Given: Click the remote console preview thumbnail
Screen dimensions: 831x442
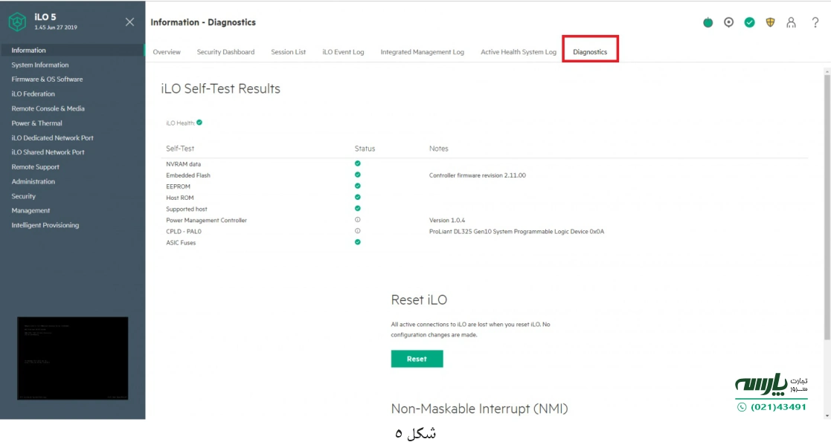Looking at the screenshot, I should pos(72,358).
